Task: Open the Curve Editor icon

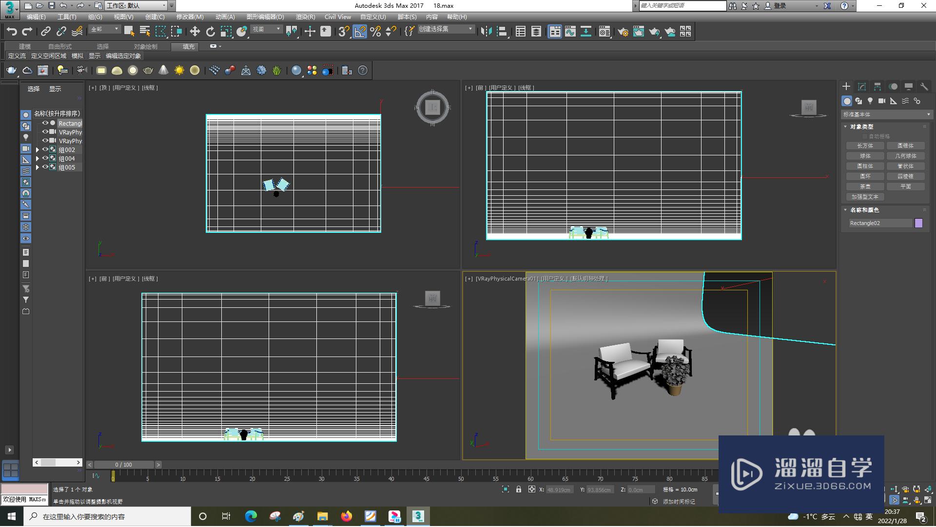Action: coord(570,32)
